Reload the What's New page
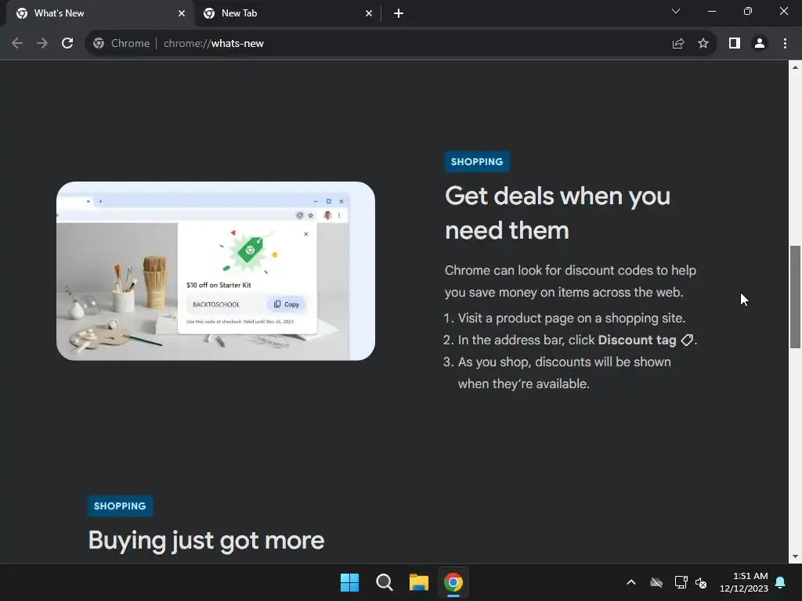 coord(67,44)
